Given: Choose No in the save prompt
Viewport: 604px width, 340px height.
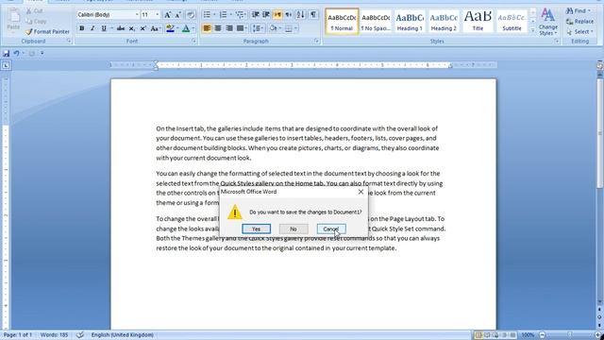Looking at the screenshot, I should [294, 229].
